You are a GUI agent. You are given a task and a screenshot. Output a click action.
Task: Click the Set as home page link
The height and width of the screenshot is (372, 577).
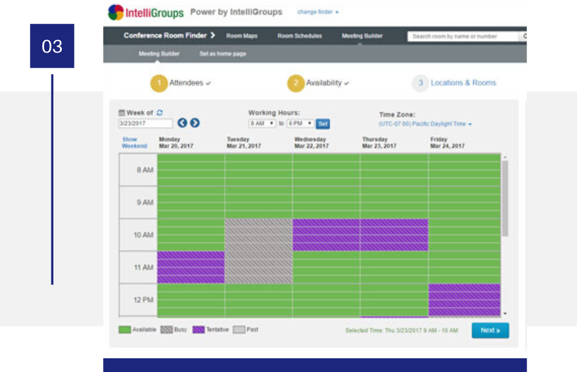click(x=223, y=54)
